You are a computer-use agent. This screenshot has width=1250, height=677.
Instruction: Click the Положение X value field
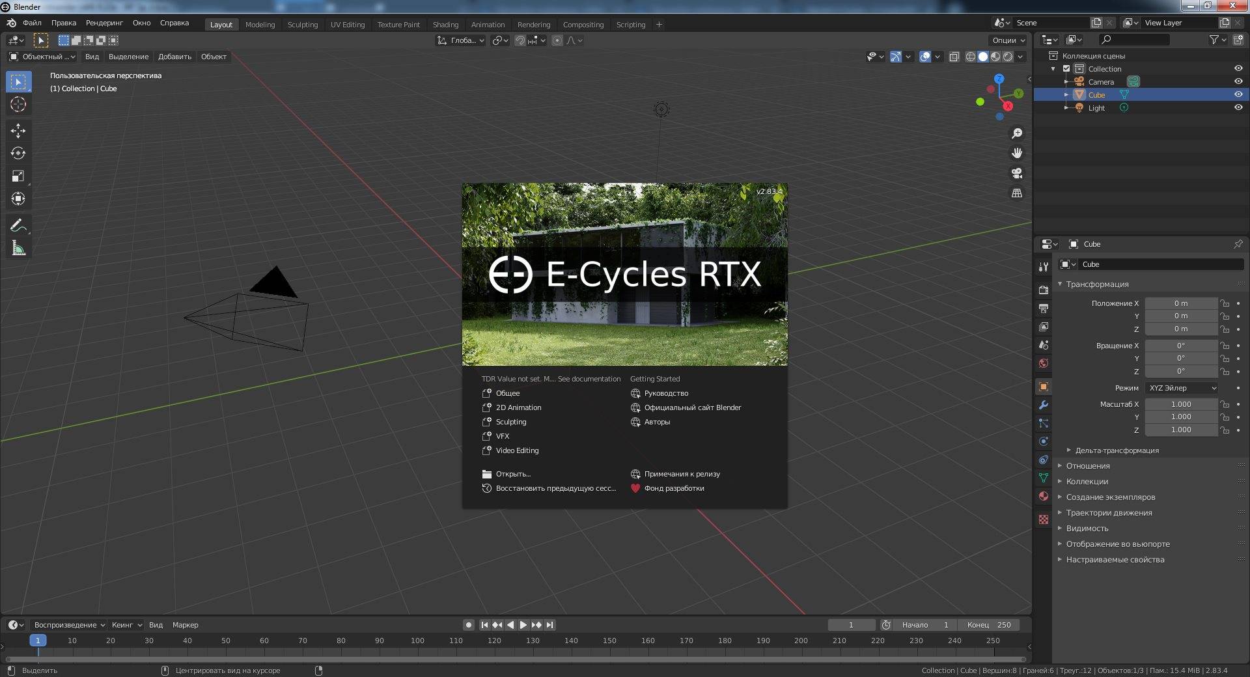pyautogui.click(x=1181, y=303)
